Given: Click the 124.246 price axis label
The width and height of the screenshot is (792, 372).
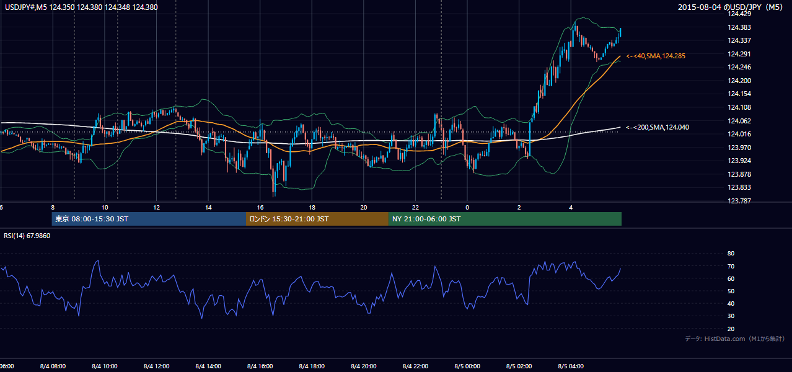Looking at the screenshot, I should click(x=739, y=67).
